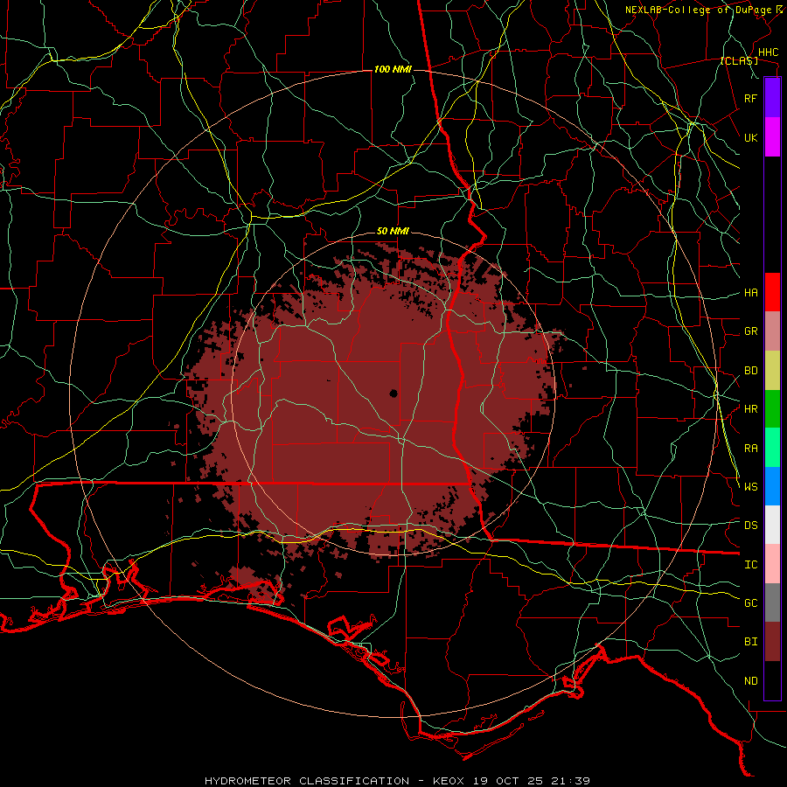Click the 100 NMI range ring label

pyautogui.click(x=393, y=69)
